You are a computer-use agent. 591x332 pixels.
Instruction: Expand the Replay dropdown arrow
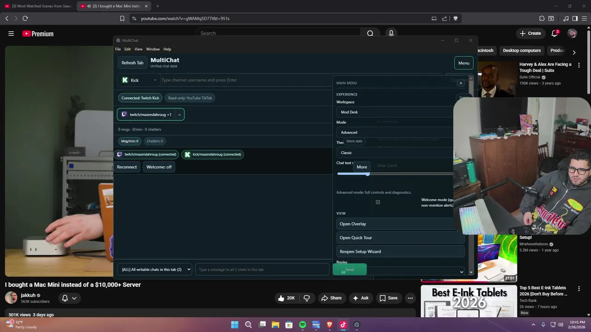click(x=461, y=272)
